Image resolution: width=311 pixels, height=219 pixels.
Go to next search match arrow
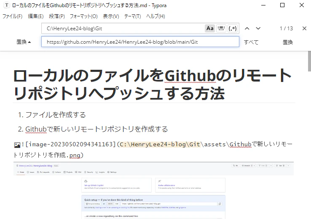258,29
